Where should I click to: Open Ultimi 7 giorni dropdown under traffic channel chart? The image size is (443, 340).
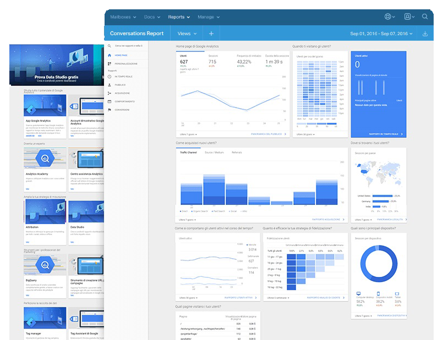click(x=188, y=220)
